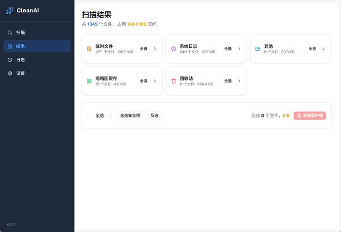Expand the 回收站 card chevron
This screenshot has width=341, height=232.
click(x=239, y=81)
